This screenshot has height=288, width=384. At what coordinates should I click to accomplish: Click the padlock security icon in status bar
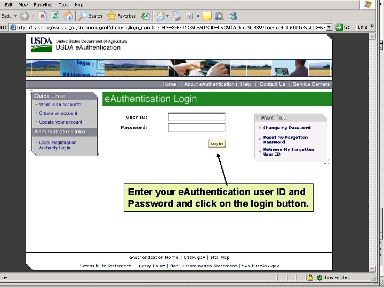coord(310,277)
